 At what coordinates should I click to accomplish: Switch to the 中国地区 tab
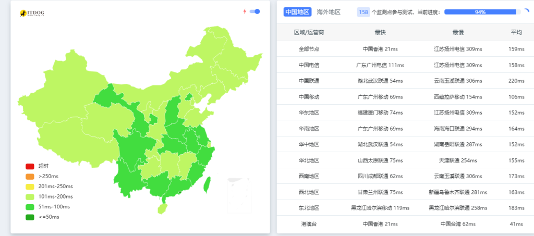click(297, 12)
